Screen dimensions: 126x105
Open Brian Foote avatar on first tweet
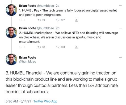tap(11, 10)
